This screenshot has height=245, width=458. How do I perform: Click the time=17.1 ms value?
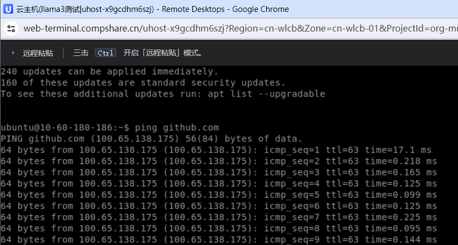398,150
